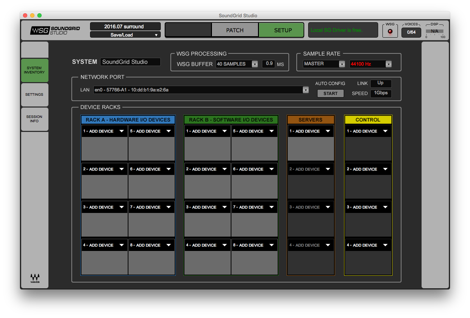Click the VOICES 0/64 counter

click(411, 32)
